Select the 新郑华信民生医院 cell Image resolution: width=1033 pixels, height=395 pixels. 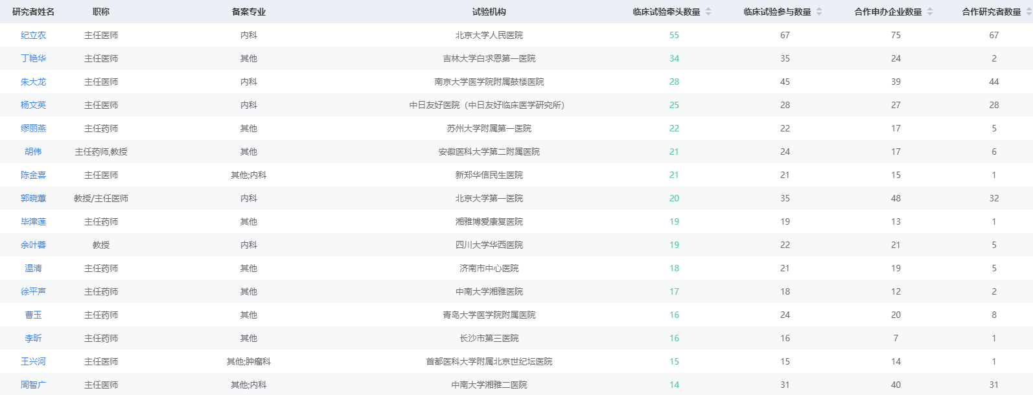point(489,175)
